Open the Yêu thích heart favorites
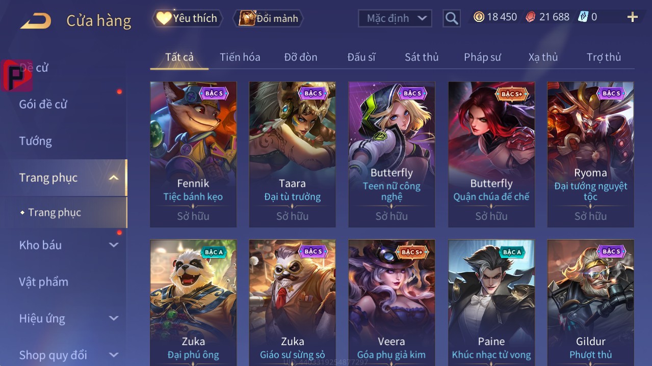 tap(188, 18)
